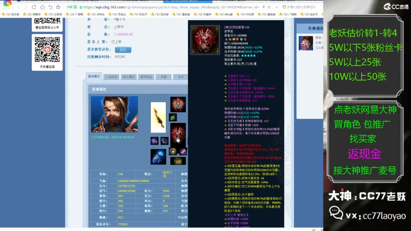Select the top armor equipment icon

click(178, 105)
